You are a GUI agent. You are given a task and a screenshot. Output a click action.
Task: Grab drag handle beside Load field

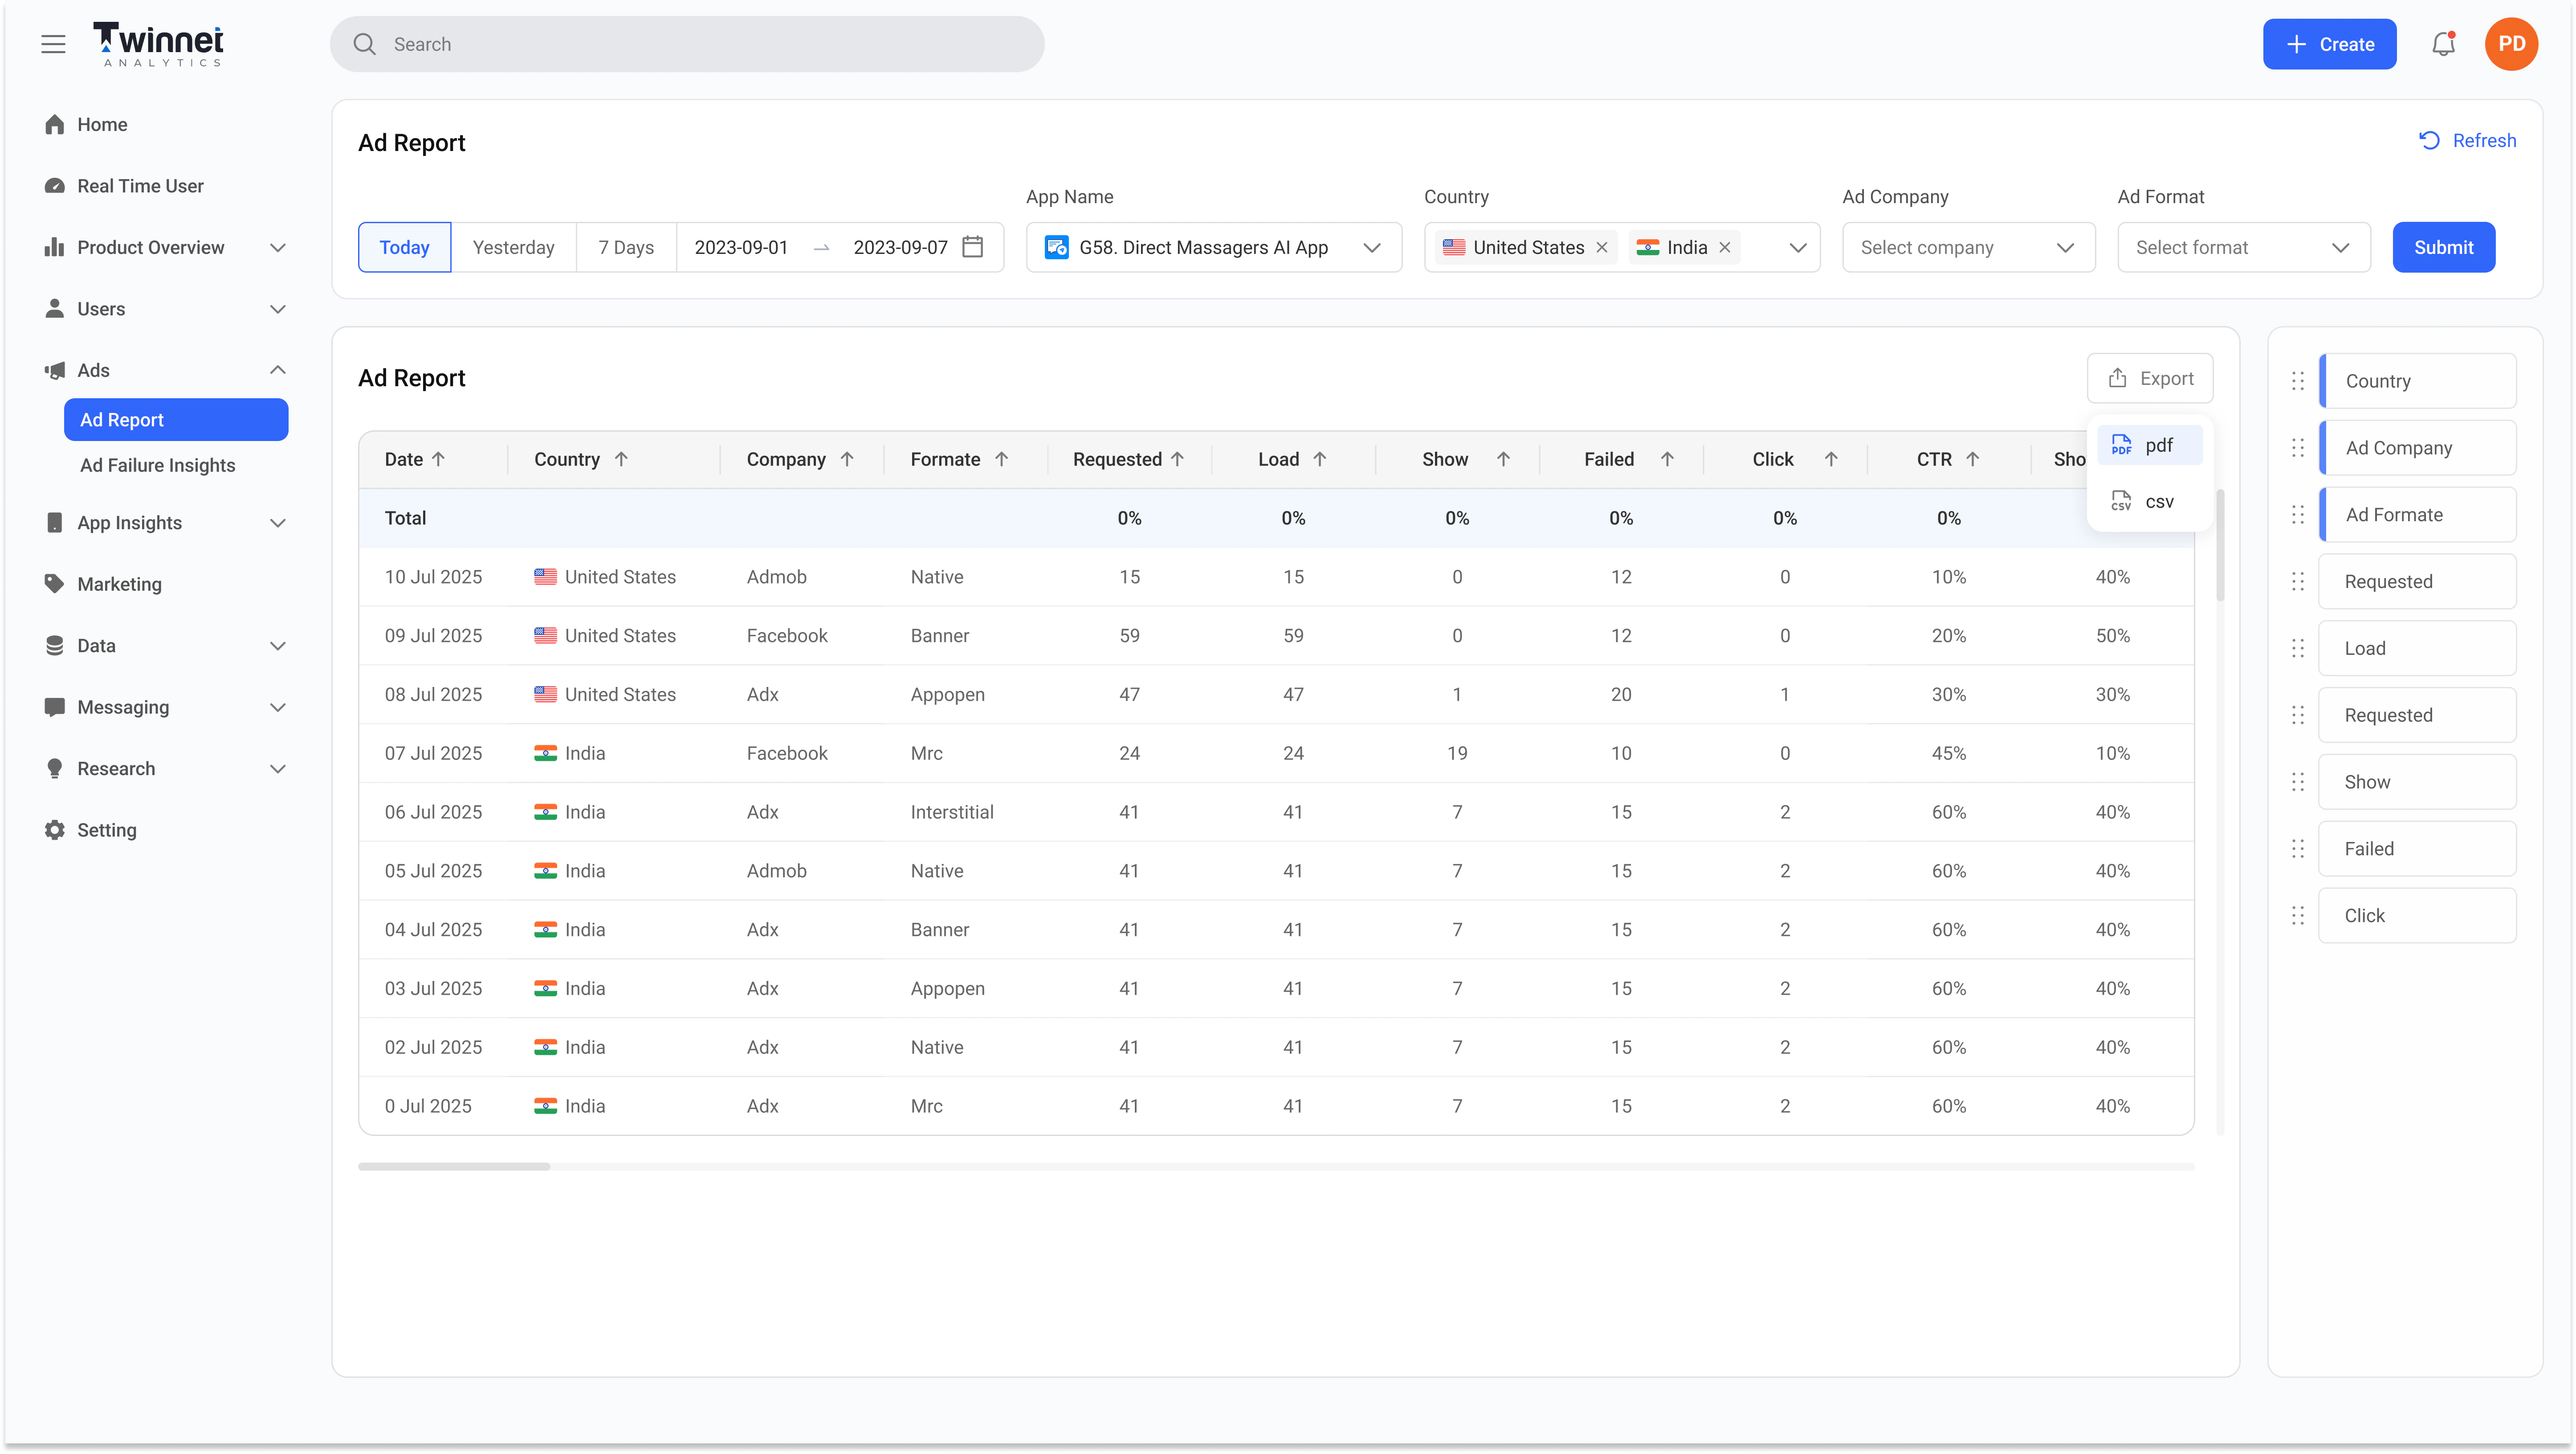point(2298,648)
